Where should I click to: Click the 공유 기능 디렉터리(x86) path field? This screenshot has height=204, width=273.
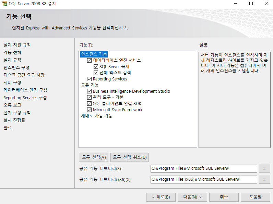(204, 179)
